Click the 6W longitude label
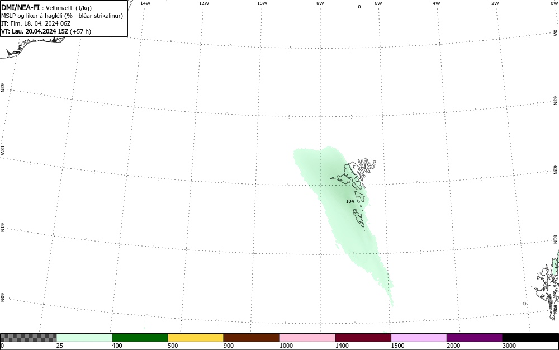Viewport: 559px width, 350px height. [378, 3]
